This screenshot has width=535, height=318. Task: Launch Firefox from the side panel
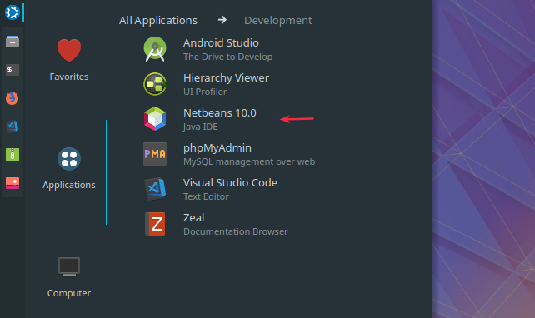pyautogui.click(x=12, y=98)
